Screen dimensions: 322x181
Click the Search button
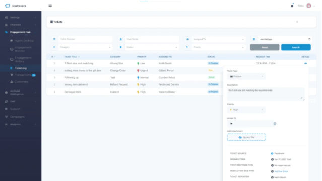coord(296,47)
